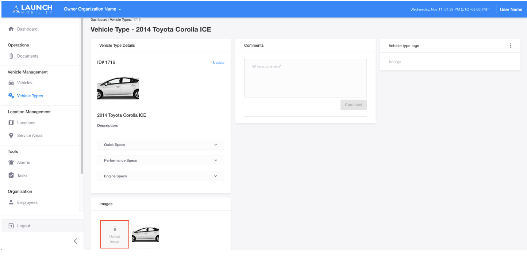Click Dashboard breadcrumb link
Screen dimensions: 527x259
coord(99,20)
